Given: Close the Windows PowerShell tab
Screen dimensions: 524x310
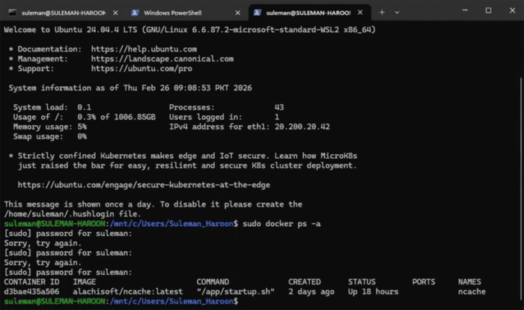Looking at the screenshot, I should point(237,13).
